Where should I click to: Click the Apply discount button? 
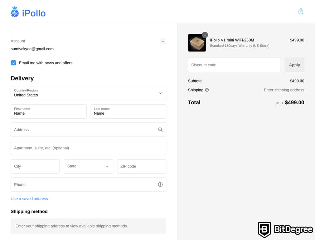tap(294, 65)
